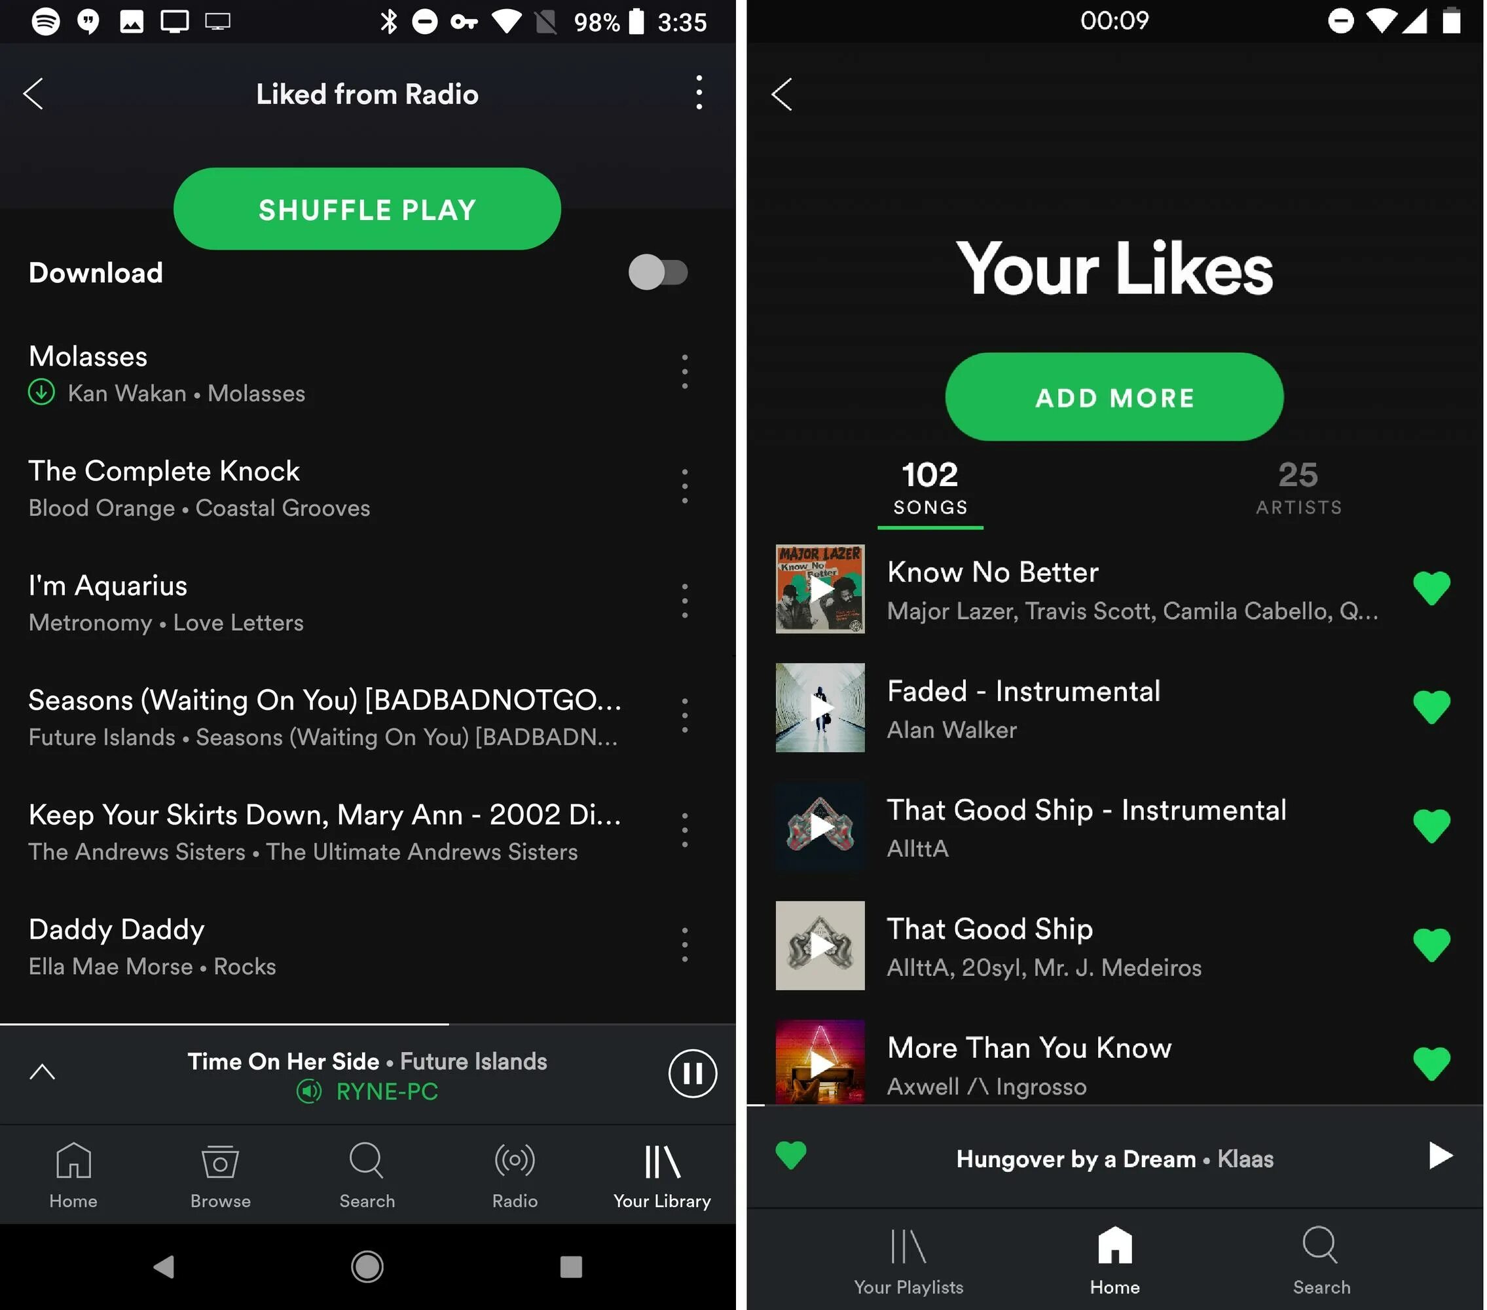Select the Artists tab in Your Likes
1487x1310 pixels.
coord(1297,485)
